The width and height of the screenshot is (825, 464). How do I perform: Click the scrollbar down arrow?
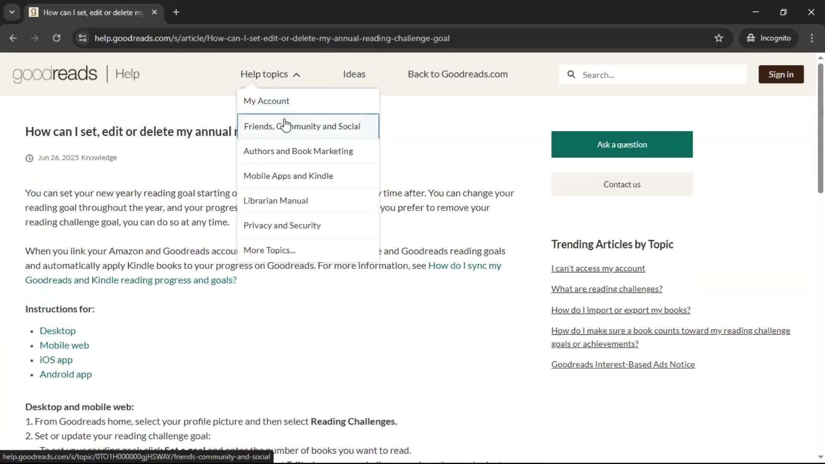820,458
